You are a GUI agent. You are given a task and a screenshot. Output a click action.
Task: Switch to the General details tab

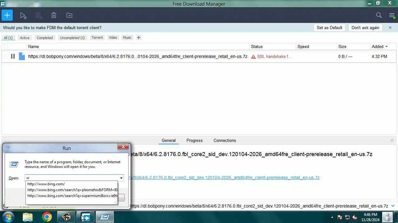coord(169,140)
